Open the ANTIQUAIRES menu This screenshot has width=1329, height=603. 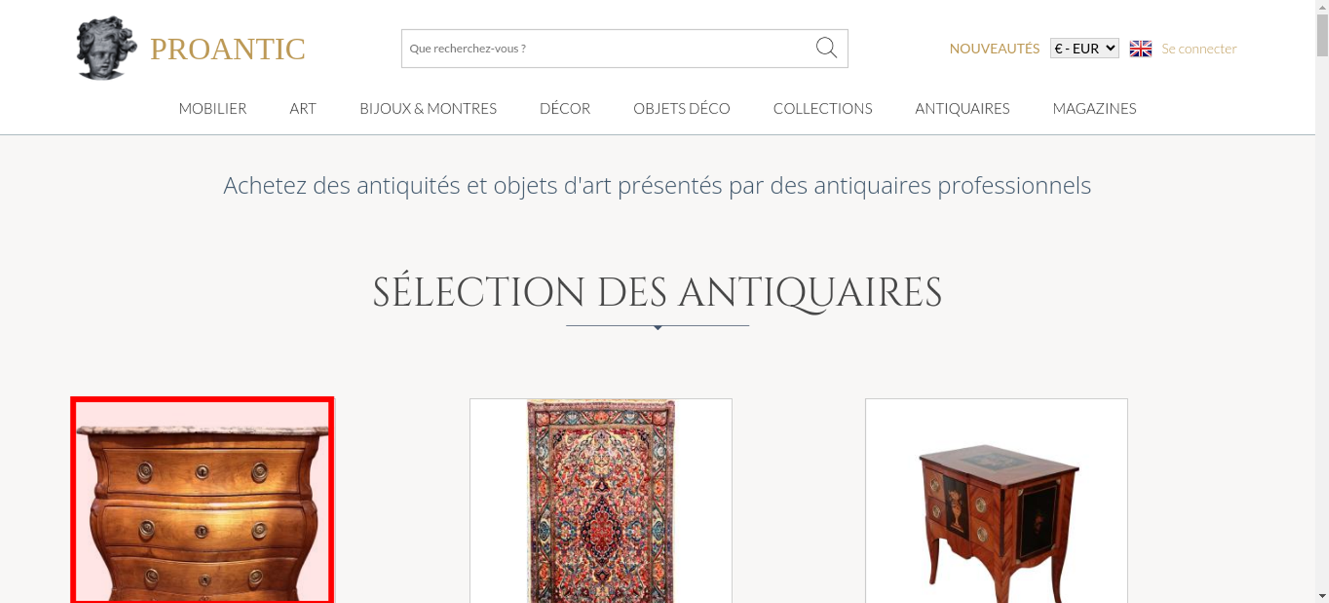pyautogui.click(x=962, y=108)
